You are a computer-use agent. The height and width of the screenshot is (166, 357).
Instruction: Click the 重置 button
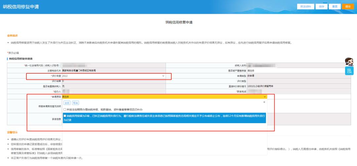[x=335, y=7]
